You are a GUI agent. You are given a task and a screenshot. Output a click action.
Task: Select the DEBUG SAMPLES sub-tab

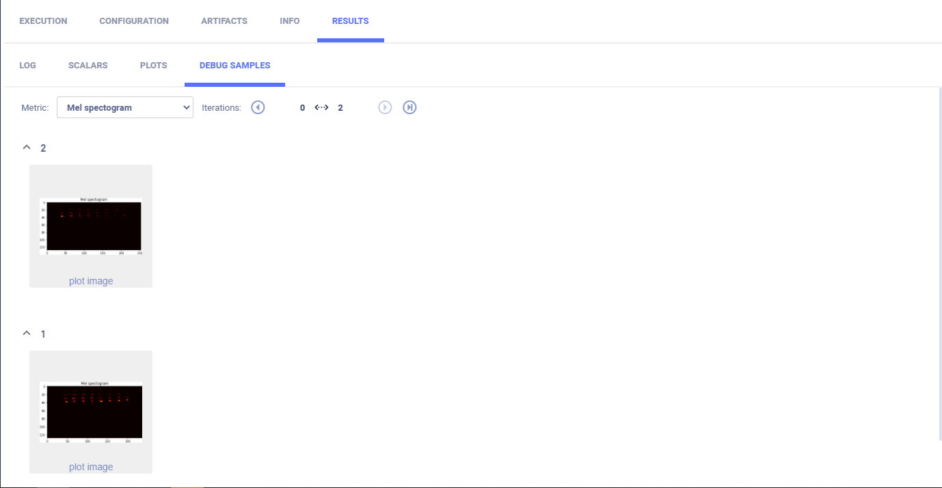pyautogui.click(x=234, y=66)
